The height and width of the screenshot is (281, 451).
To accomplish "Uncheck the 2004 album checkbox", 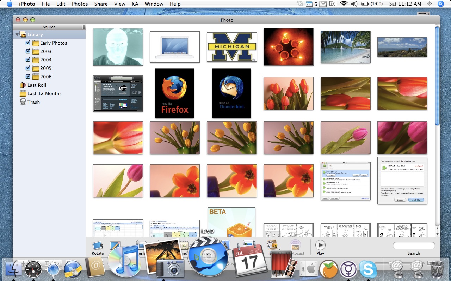I will (x=28, y=60).
